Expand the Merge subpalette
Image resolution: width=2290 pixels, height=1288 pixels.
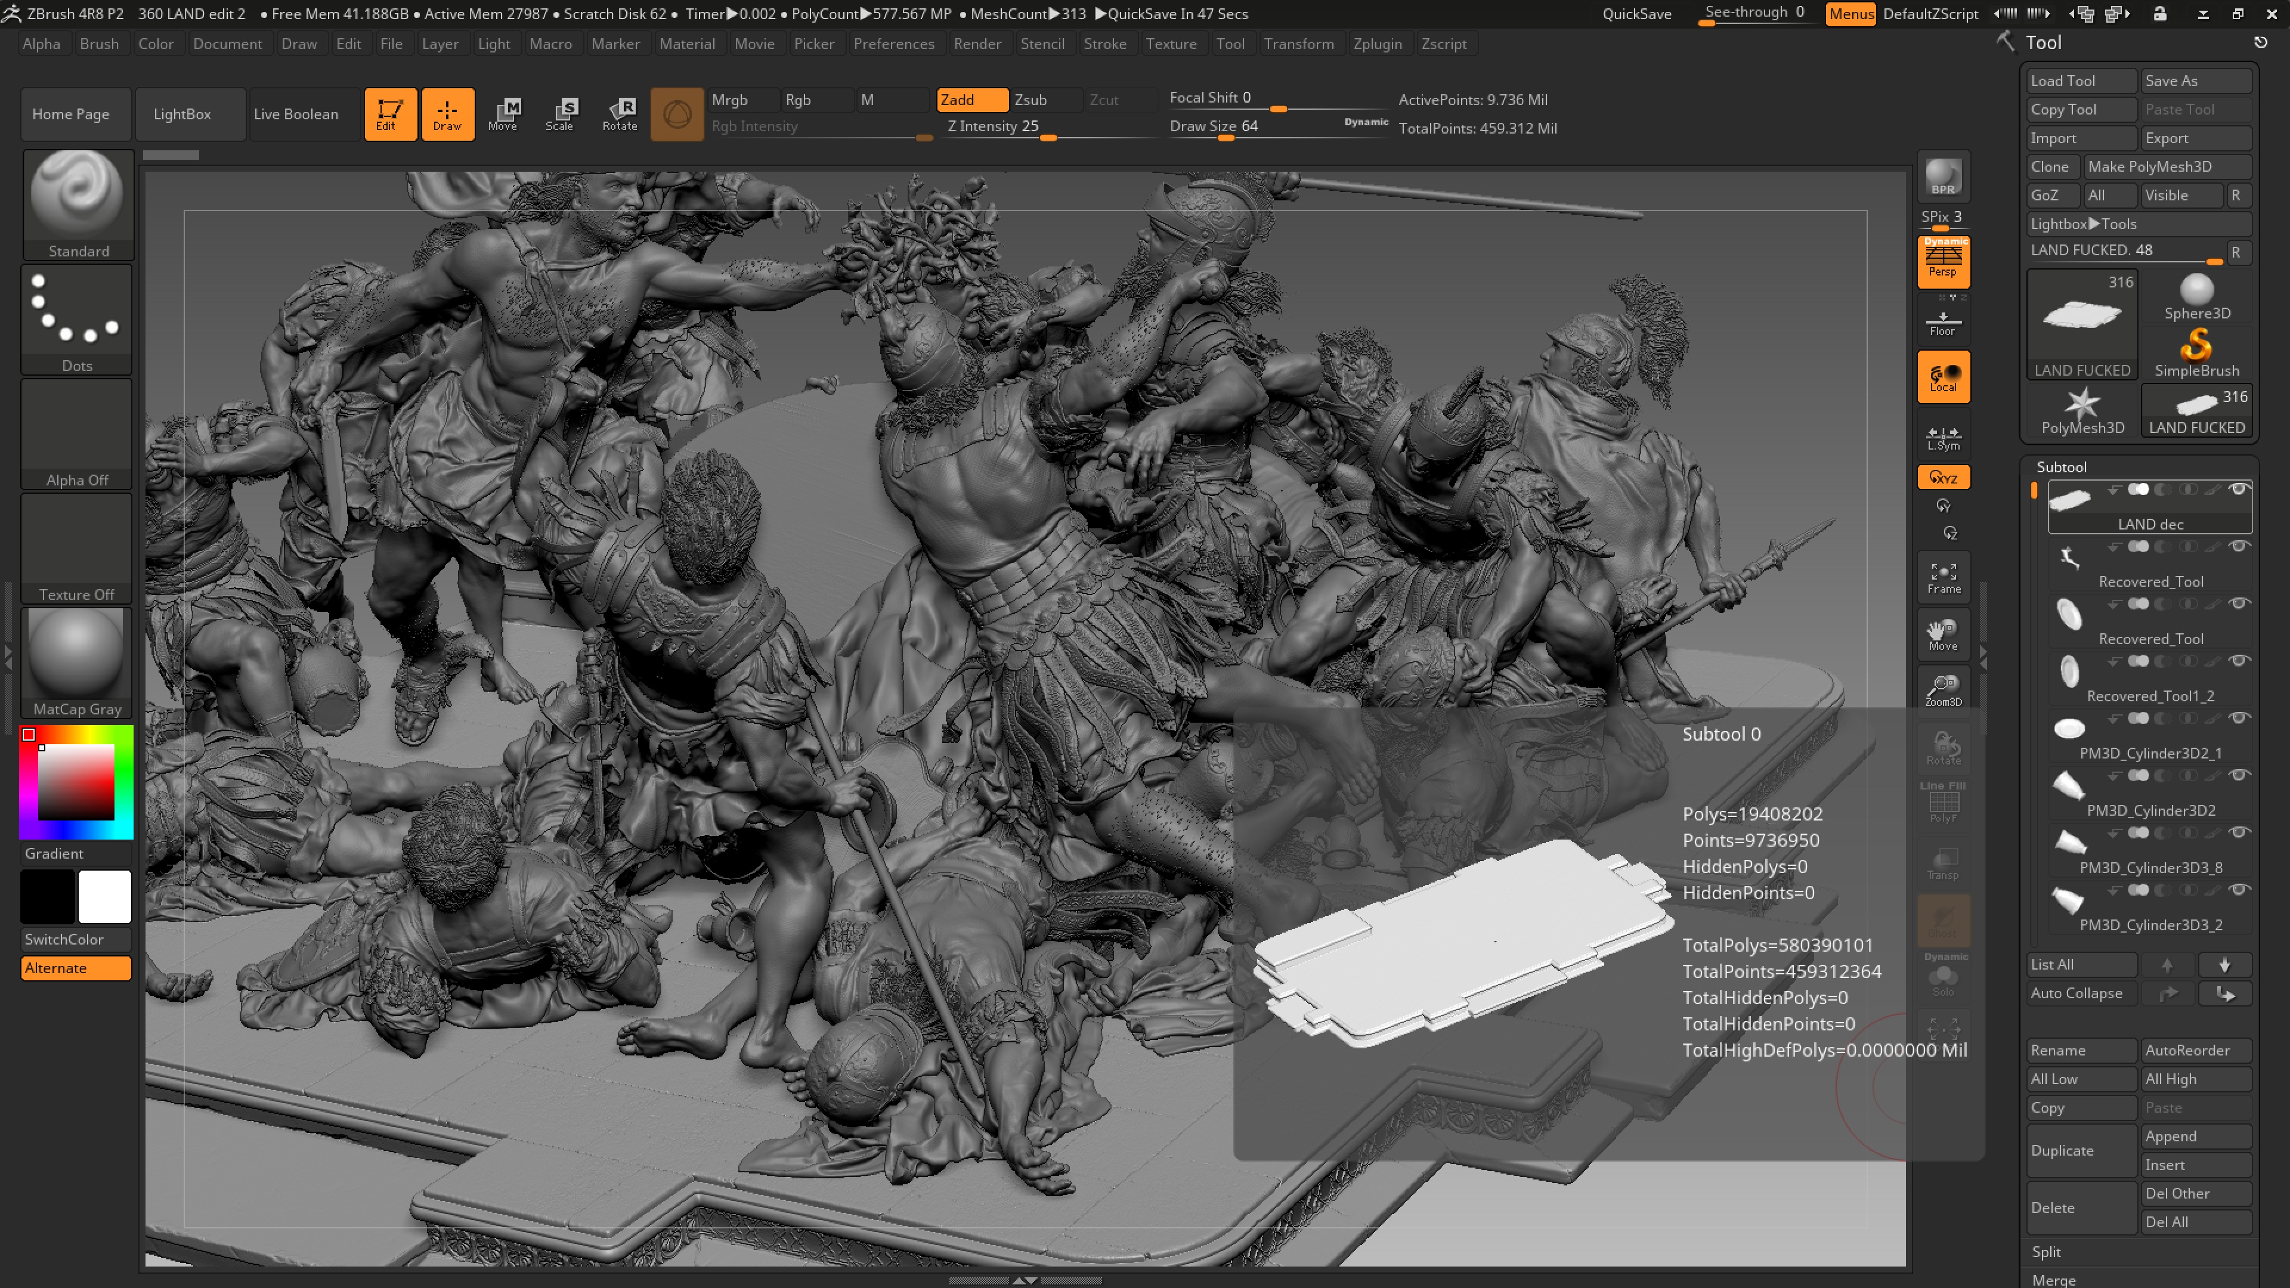click(2053, 1280)
